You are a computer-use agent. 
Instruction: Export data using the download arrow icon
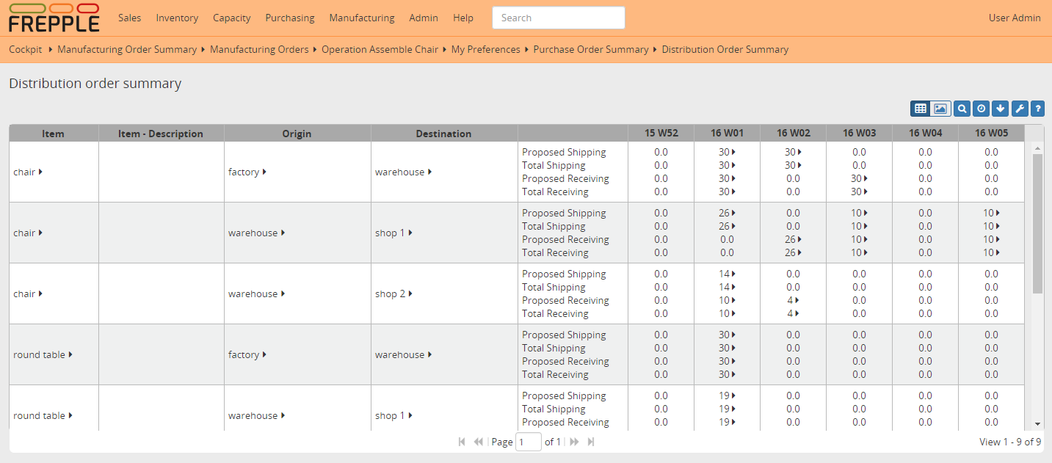(x=1000, y=108)
